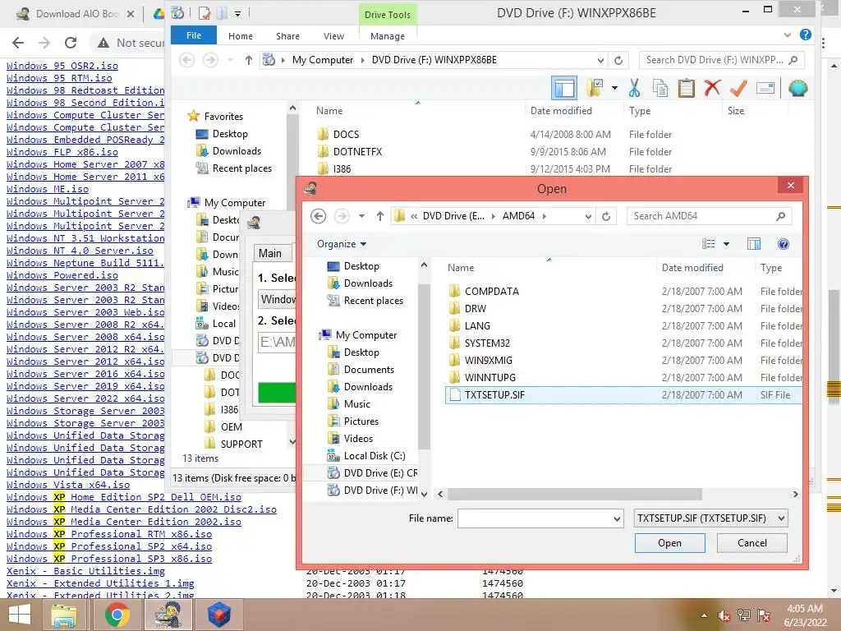Image resolution: width=841 pixels, height=631 pixels.
Task: Open Windows XP Professional SP3 x86.iso link
Action: click(109, 559)
